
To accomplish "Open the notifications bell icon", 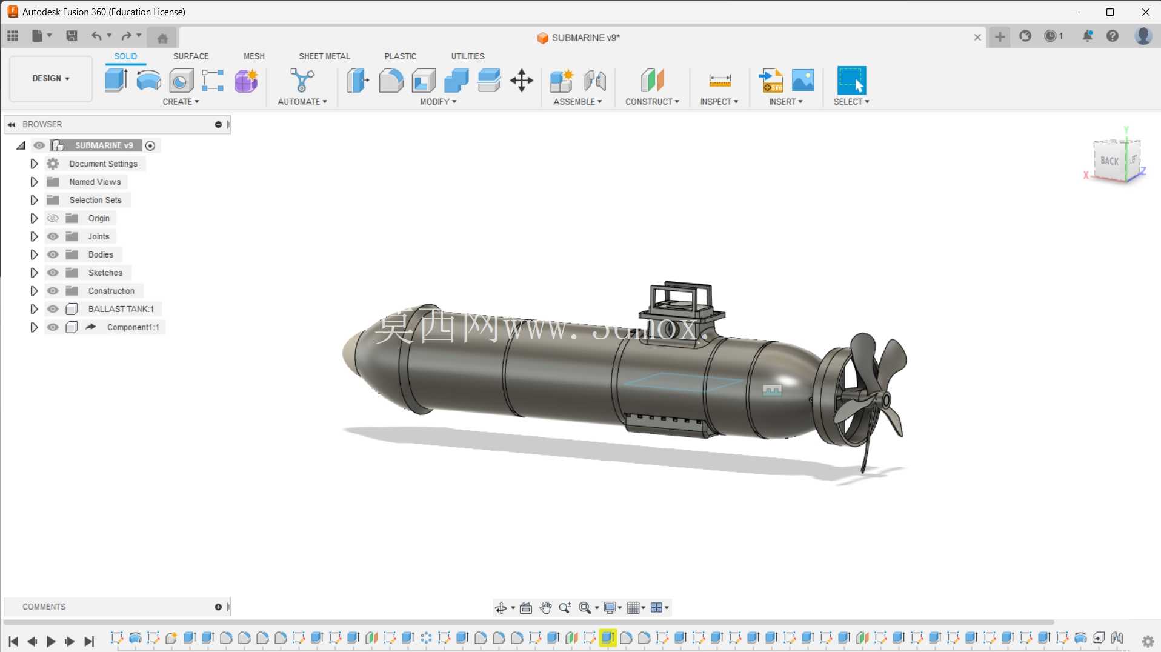I will coord(1088,36).
